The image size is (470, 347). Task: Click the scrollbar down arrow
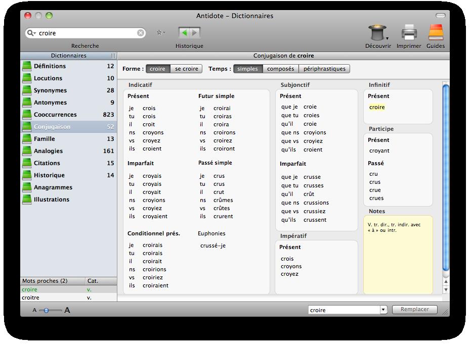click(446, 289)
